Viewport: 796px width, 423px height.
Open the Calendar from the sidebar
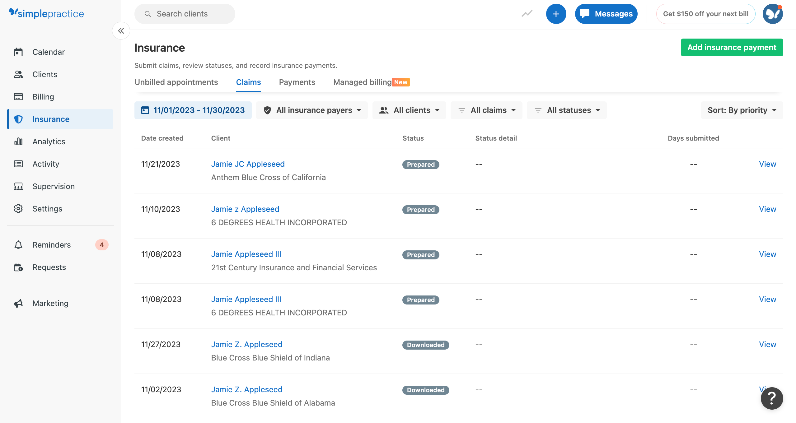tap(18, 52)
